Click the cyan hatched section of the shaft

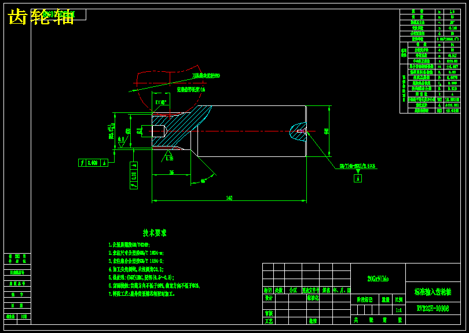tap(179, 127)
